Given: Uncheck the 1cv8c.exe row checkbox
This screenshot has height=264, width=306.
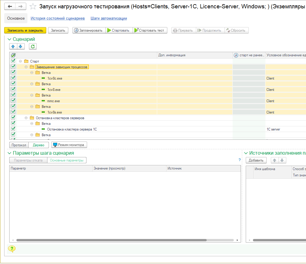Looking at the screenshot, I should tap(13, 78).
